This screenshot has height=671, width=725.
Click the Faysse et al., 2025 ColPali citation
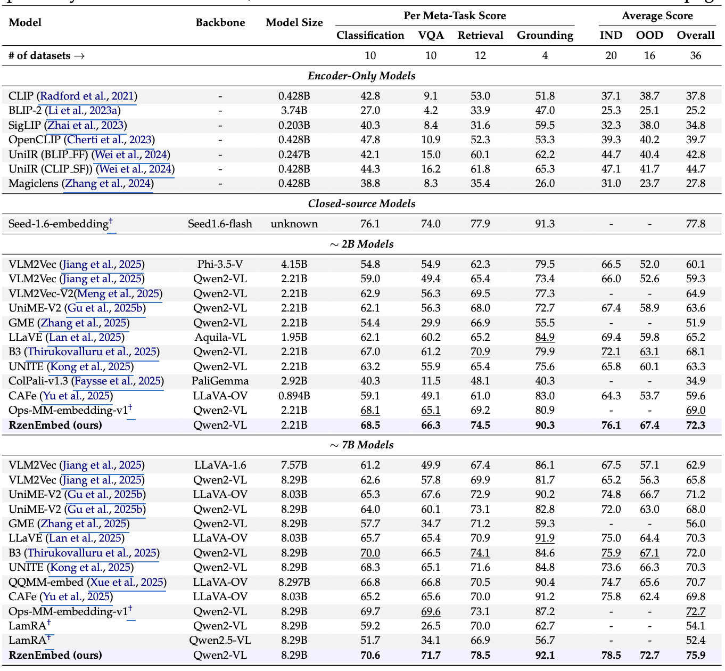[x=118, y=381]
